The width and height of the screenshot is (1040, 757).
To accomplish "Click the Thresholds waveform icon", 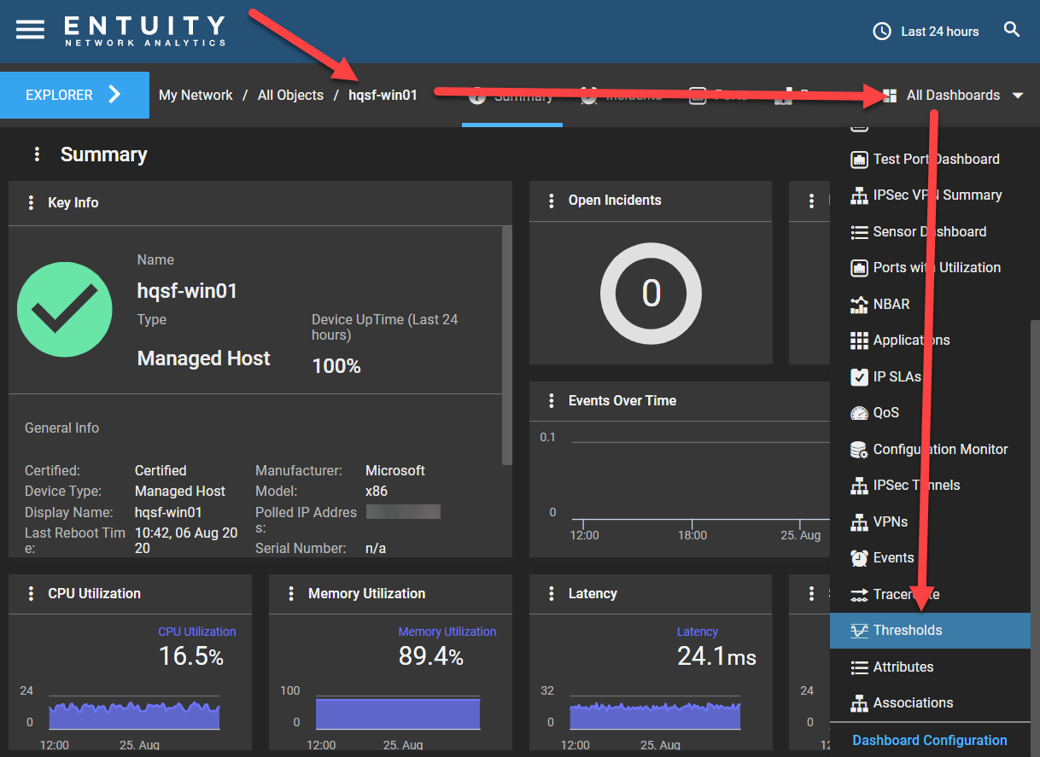I will coord(859,631).
